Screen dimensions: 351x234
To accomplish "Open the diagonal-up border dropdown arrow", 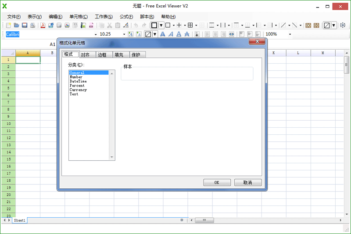I will coord(289,25).
